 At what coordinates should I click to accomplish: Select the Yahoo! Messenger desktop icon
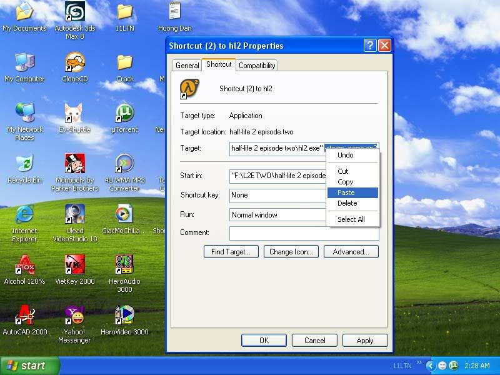74,324
